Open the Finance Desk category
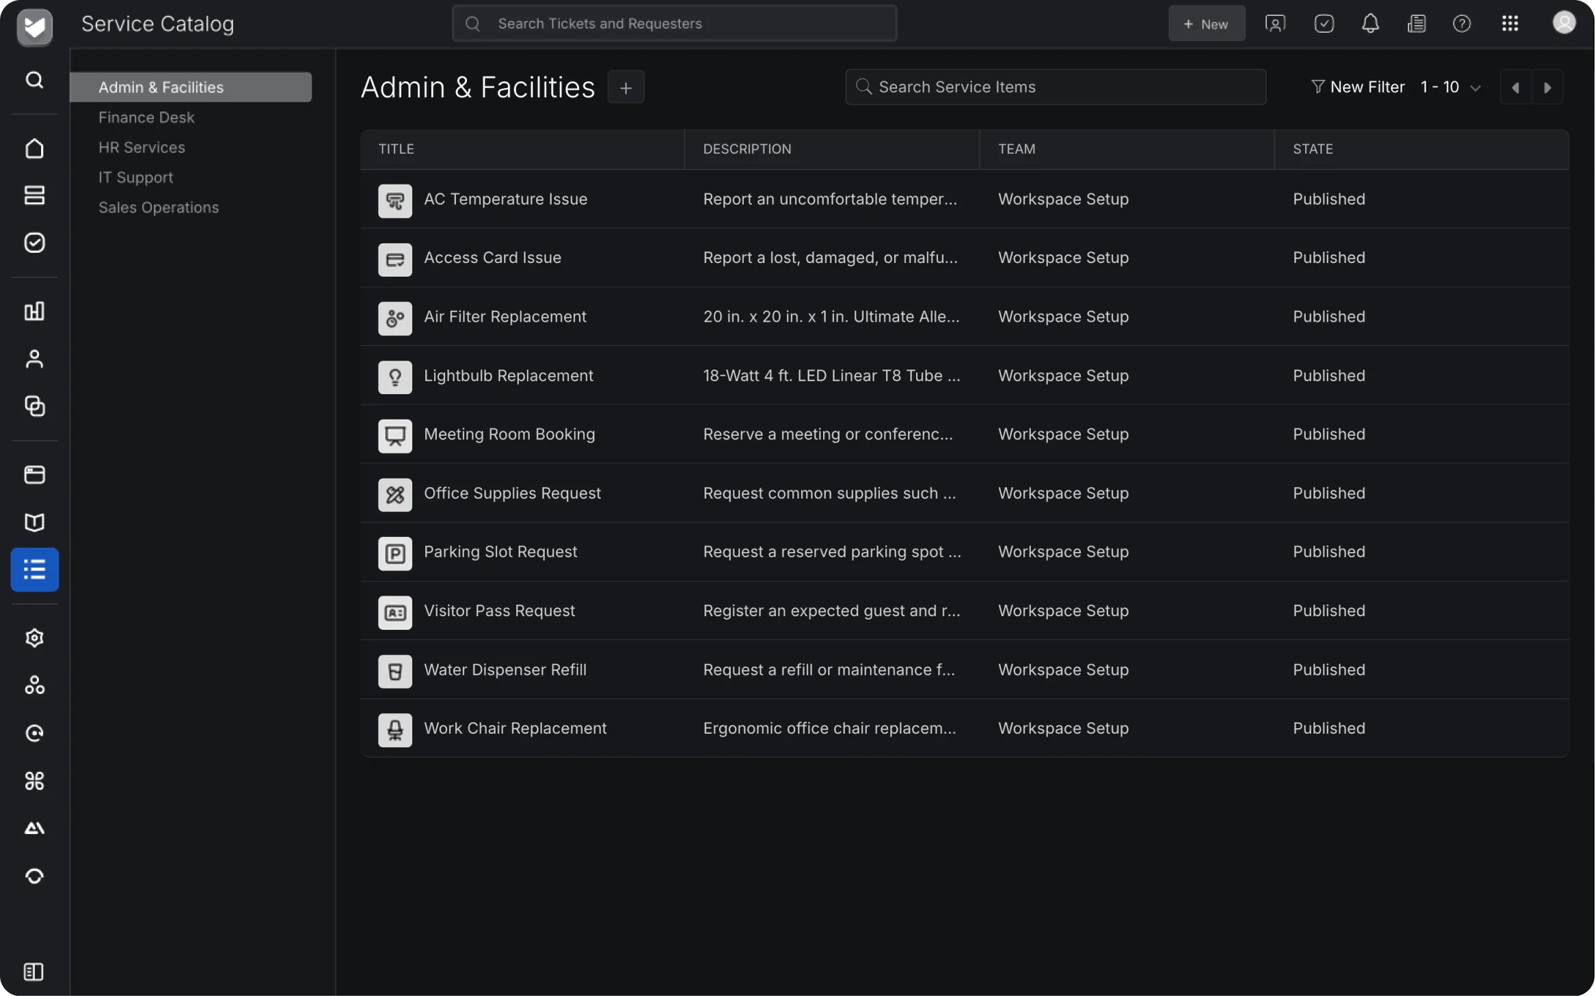Image resolution: width=1595 pixels, height=996 pixels. click(x=146, y=117)
